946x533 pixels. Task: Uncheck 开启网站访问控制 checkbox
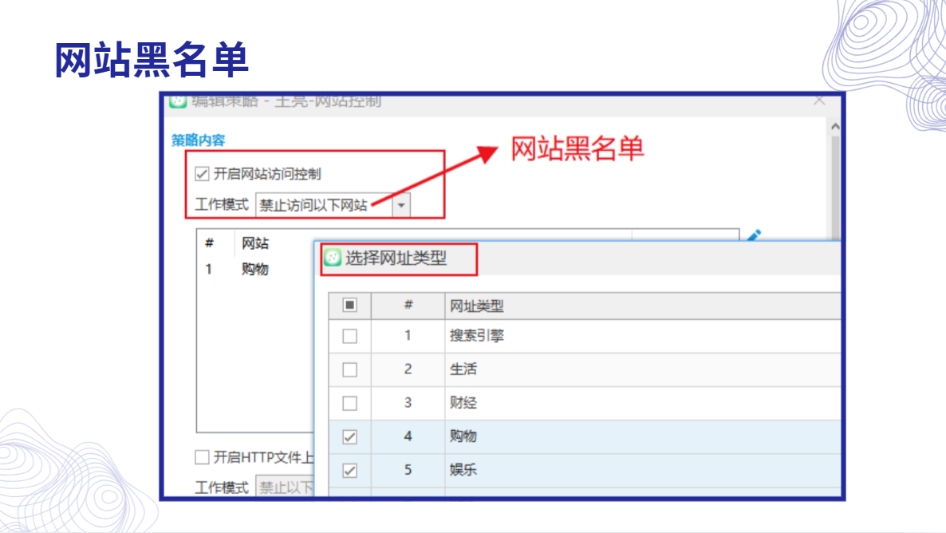[202, 174]
